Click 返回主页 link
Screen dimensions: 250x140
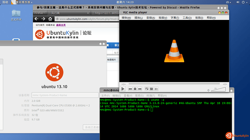(61, 25)
